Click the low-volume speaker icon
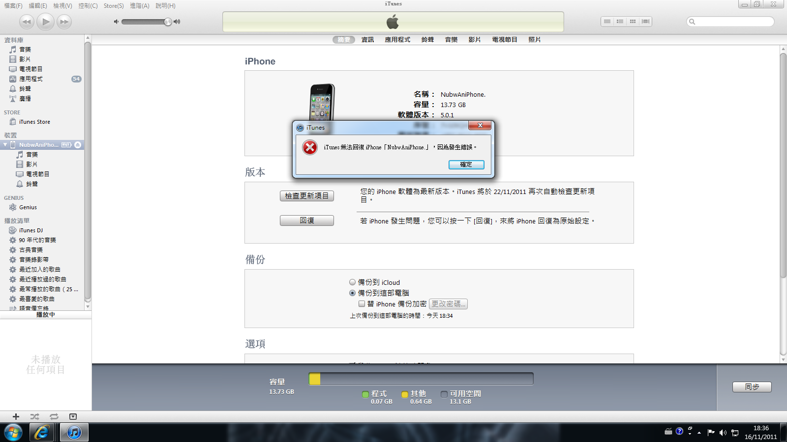The image size is (787, 442). [x=116, y=22]
